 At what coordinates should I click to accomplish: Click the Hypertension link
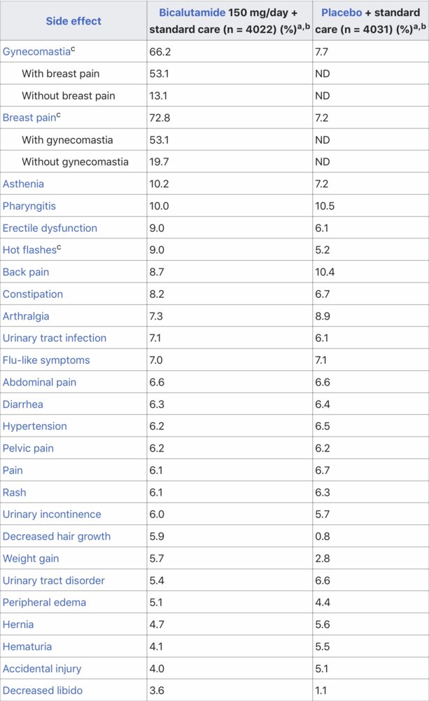(35, 426)
